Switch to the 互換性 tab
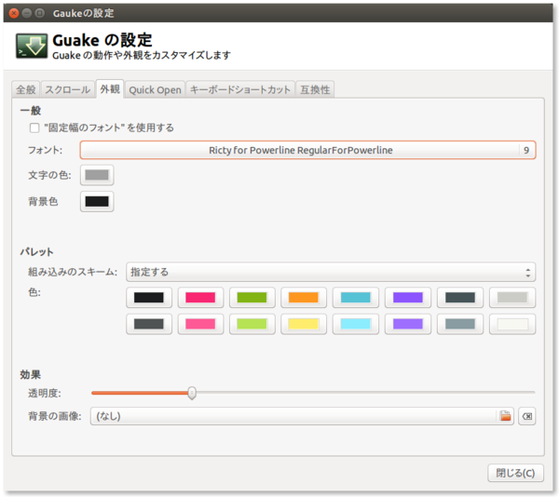This screenshot has height=497, width=559. 315,89
